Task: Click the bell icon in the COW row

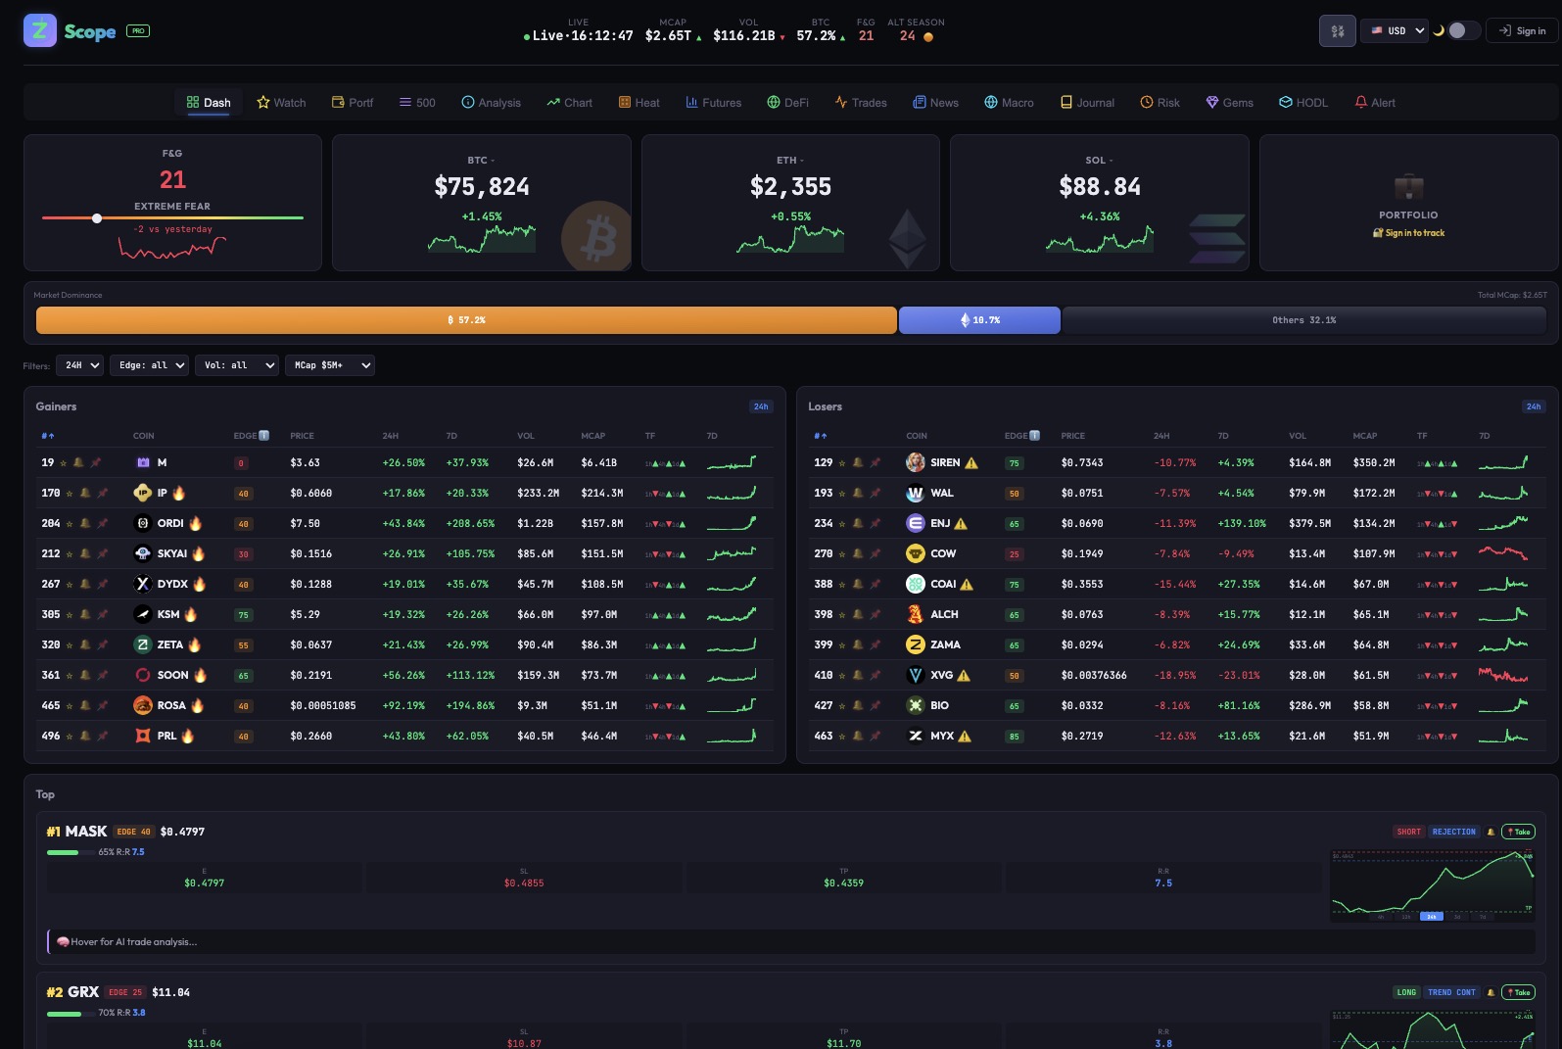Action: pyautogui.click(x=857, y=554)
